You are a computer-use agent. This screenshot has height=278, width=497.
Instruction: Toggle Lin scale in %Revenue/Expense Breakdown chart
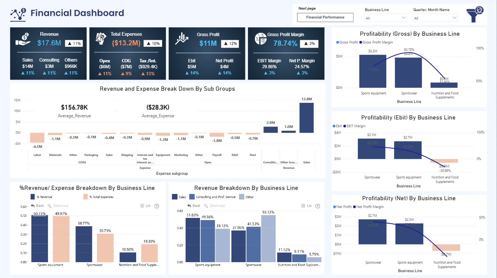click(146, 206)
